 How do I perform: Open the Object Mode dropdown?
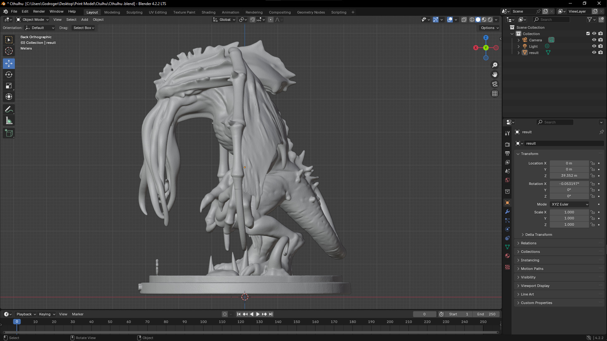click(33, 20)
